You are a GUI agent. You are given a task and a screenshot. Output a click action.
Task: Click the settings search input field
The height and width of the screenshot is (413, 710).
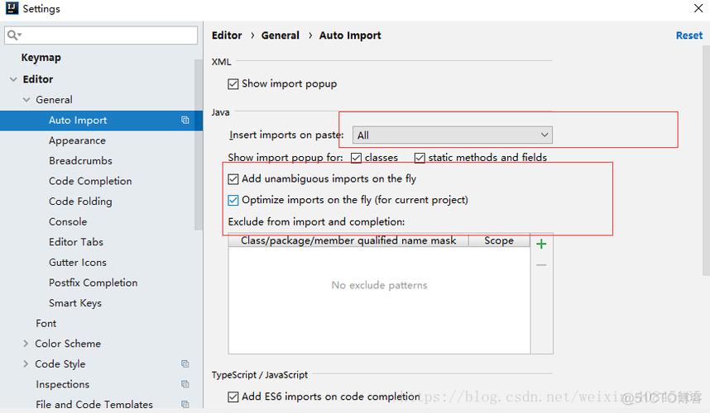[108, 36]
